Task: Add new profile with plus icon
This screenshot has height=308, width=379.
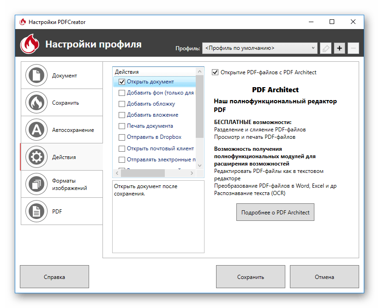Action: point(339,48)
